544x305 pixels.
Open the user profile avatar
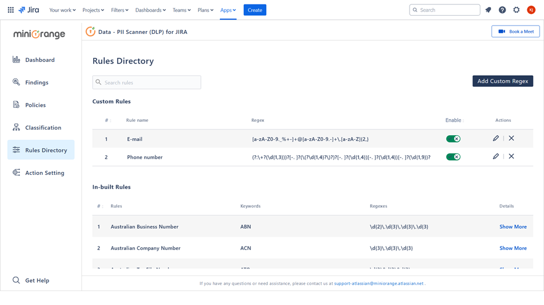pos(531,10)
